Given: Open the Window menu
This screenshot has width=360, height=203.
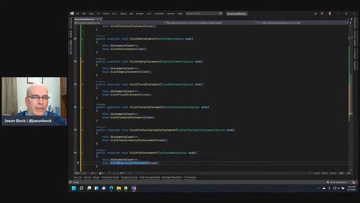Looking at the screenshot, I should 171,14.
